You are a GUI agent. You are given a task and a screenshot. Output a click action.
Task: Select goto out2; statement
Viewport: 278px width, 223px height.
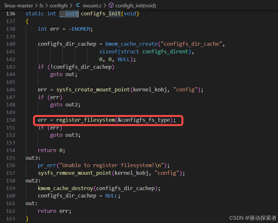pyautogui.click(x=65, y=105)
